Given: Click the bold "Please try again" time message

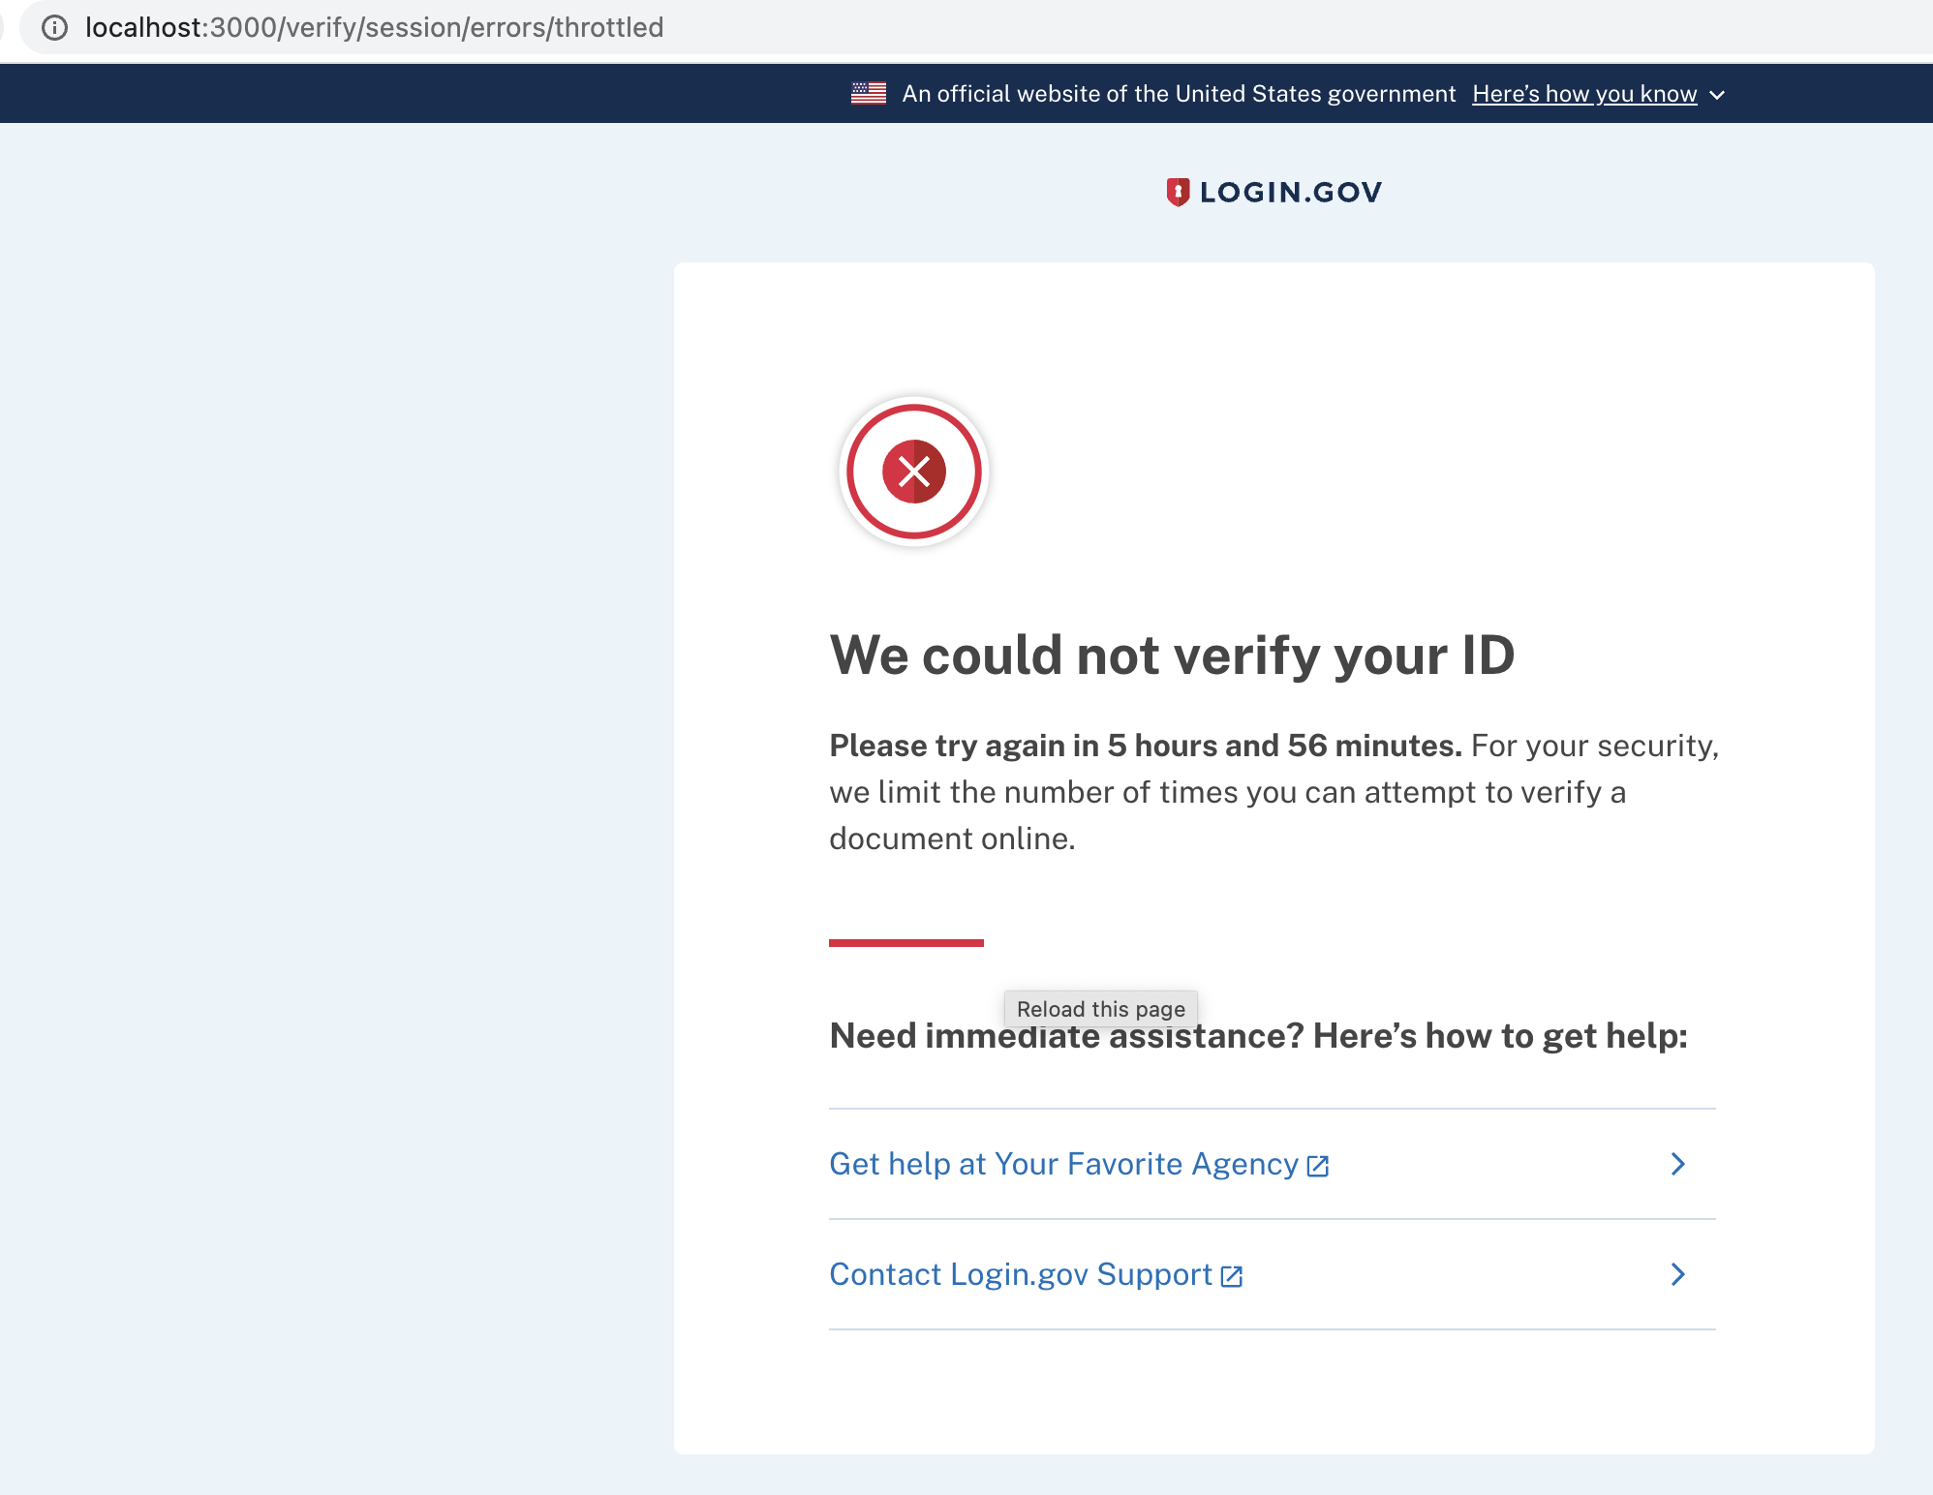Looking at the screenshot, I should coord(1145,746).
